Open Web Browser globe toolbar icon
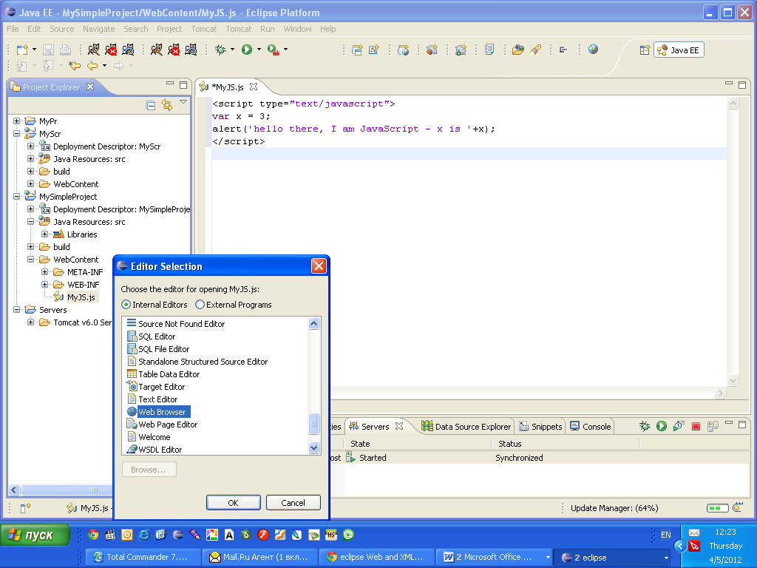The width and height of the screenshot is (757, 568). (594, 50)
